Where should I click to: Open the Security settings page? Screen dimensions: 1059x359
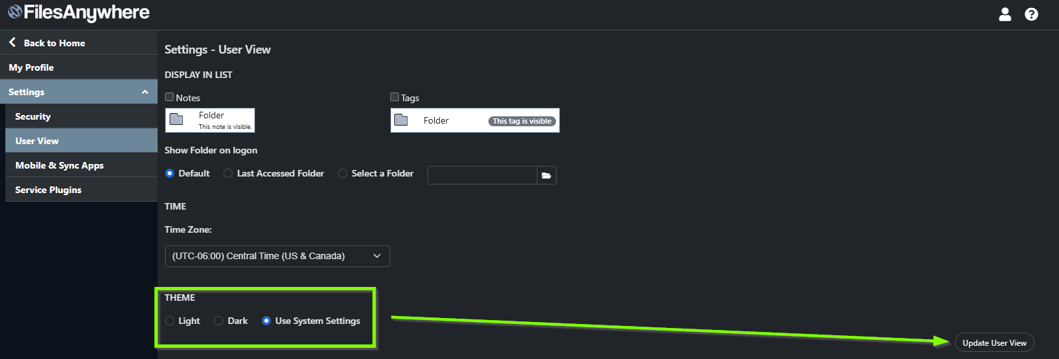pyautogui.click(x=82, y=116)
